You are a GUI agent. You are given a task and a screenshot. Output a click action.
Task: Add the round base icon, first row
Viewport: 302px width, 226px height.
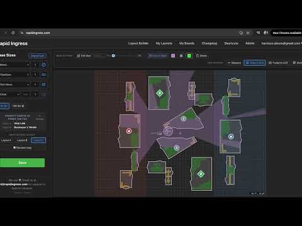click(x=43, y=65)
